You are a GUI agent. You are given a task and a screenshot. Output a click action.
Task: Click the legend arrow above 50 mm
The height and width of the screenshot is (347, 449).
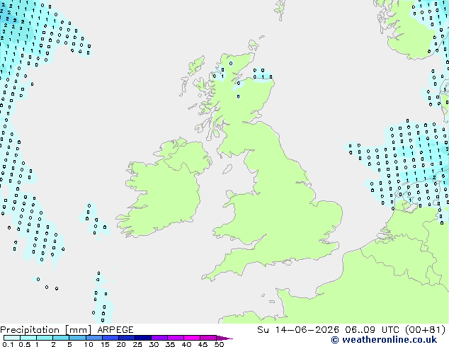[224, 338]
